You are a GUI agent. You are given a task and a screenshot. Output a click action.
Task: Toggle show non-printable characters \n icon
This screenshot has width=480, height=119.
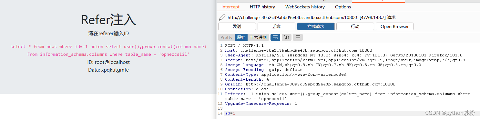(x=286, y=37)
